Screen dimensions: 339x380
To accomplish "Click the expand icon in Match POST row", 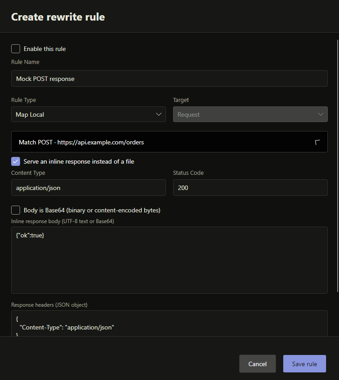I will pos(318,142).
